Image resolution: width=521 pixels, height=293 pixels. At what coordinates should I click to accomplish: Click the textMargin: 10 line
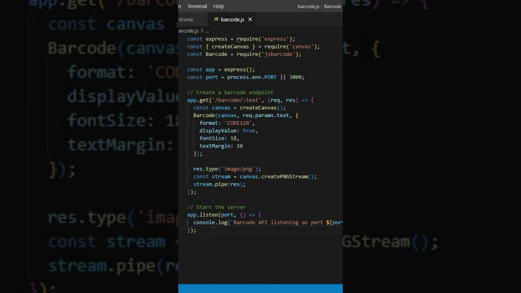[x=221, y=146]
